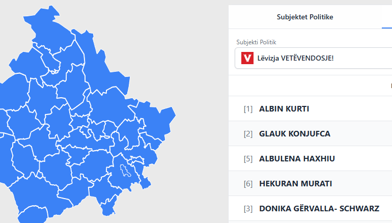Pick Donika Gërvalla-Schwarz in the list

pyautogui.click(x=319, y=209)
